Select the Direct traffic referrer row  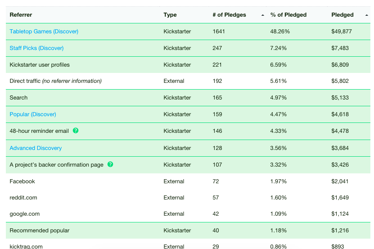coord(188,81)
